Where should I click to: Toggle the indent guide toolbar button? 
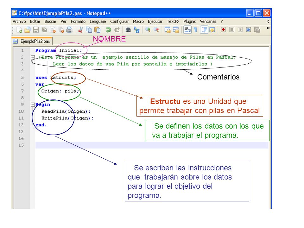(204, 30)
